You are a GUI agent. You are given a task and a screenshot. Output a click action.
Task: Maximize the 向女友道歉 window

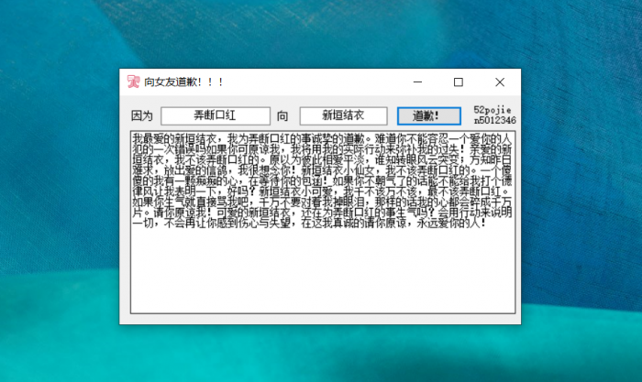coord(459,82)
